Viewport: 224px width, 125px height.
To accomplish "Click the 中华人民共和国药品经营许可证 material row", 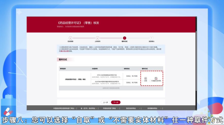I will pos(107,75).
